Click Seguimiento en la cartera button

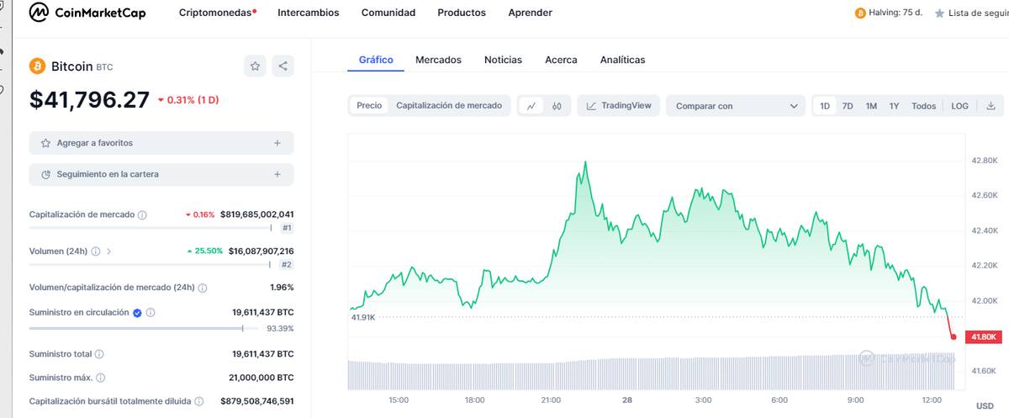click(x=161, y=174)
